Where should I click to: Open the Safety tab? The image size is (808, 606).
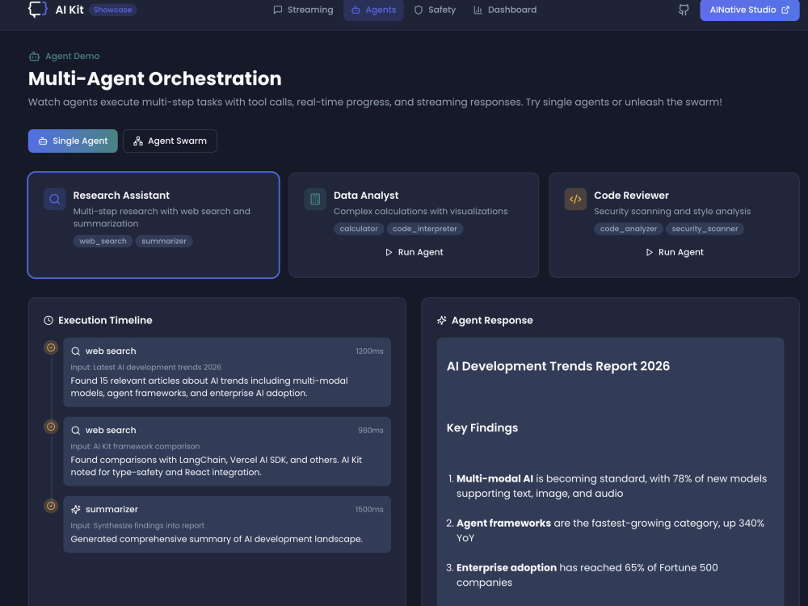pyautogui.click(x=436, y=10)
